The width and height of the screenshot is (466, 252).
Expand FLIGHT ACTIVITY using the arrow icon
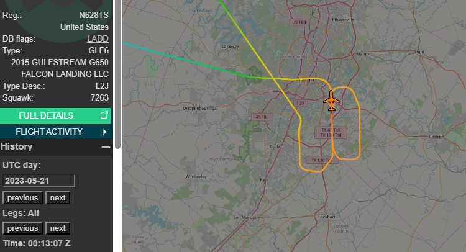click(104, 132)
